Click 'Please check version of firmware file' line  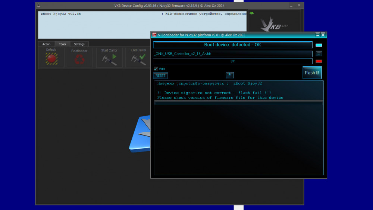point(220,98)
